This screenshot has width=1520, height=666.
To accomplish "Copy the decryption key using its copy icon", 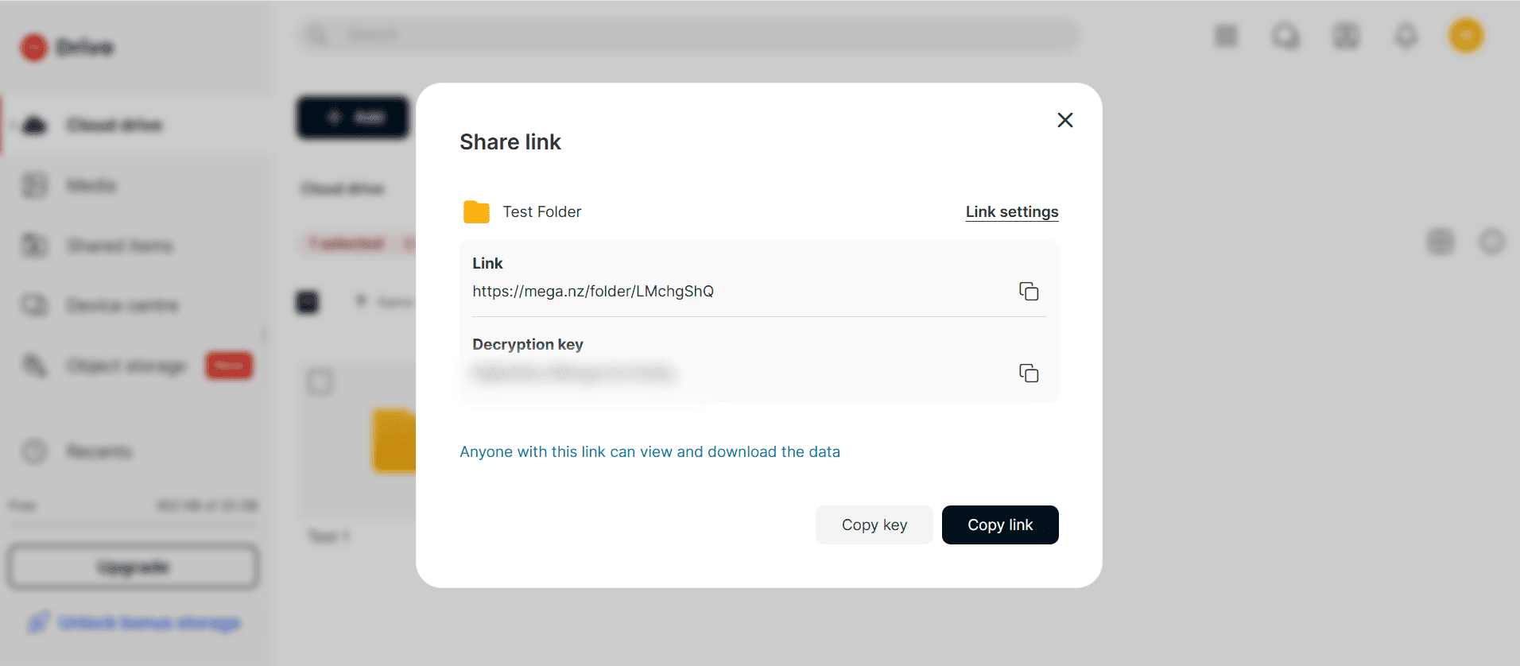I will pos(1029,373).
